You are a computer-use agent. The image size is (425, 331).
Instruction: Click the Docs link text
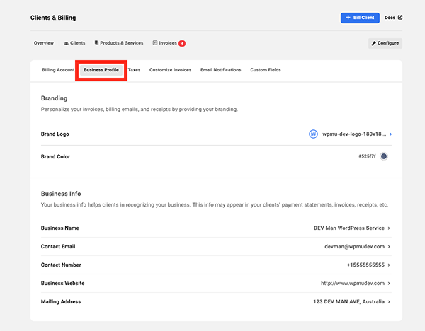pos(390,18)
